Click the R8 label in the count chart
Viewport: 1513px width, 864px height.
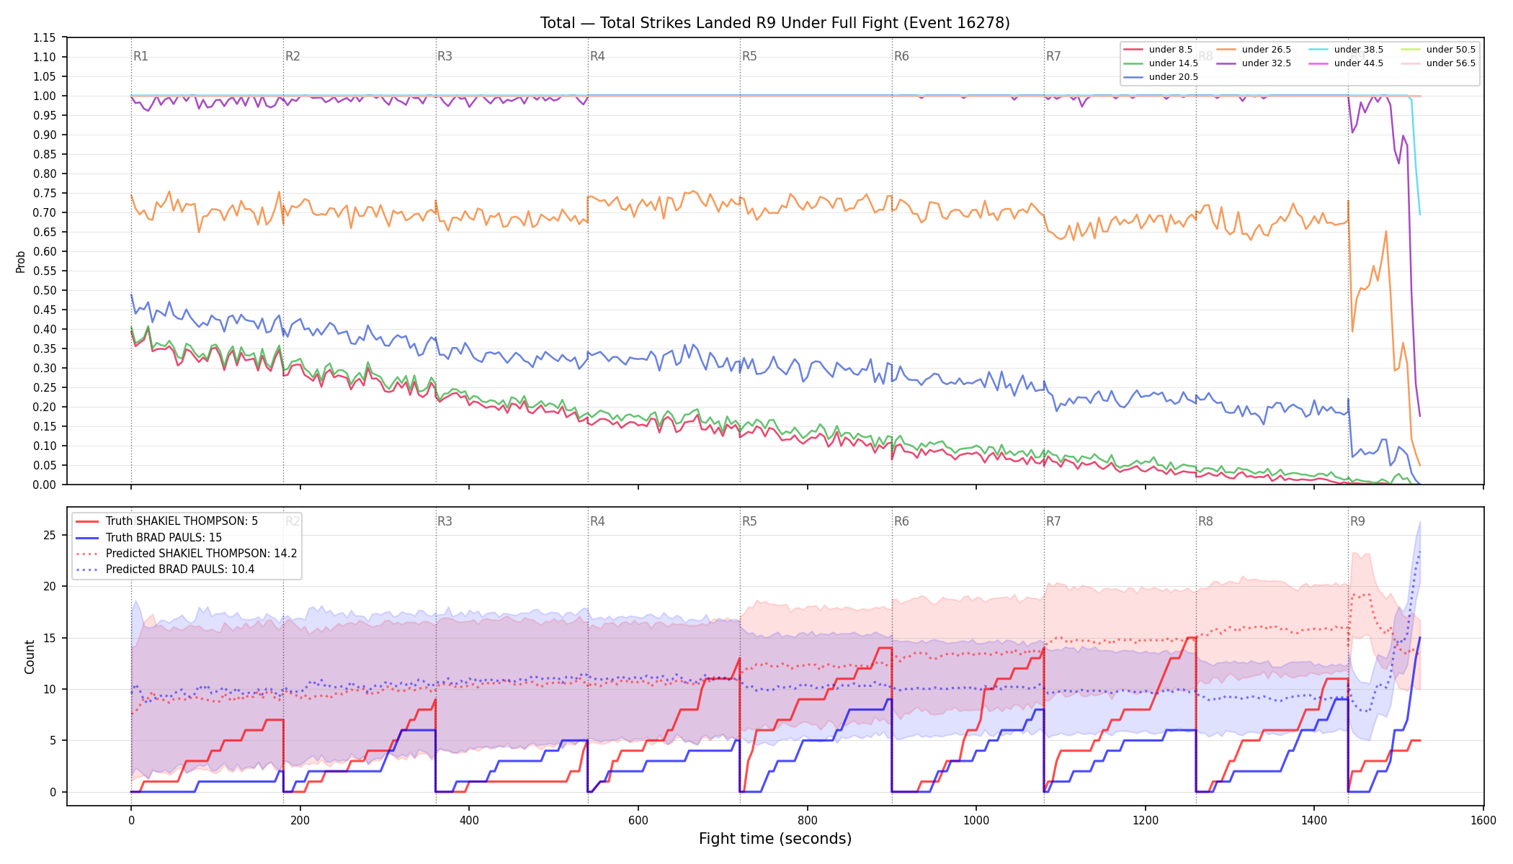point(1205,521)
